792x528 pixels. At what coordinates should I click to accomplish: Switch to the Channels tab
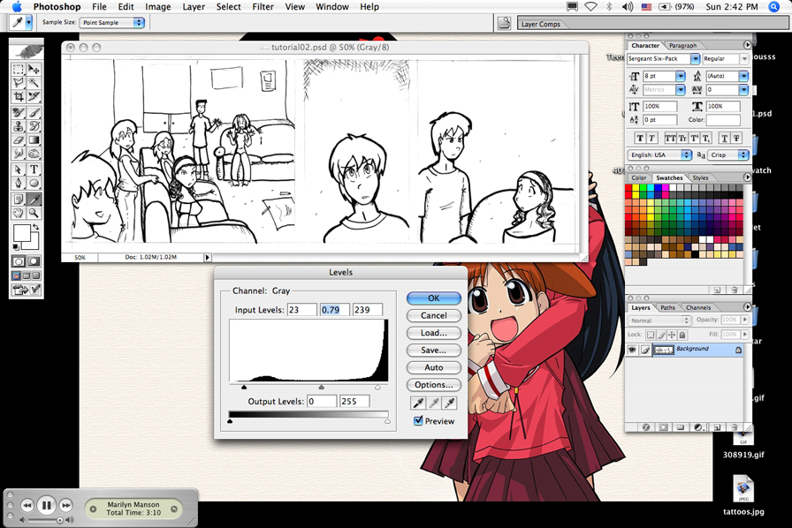(x=698, y=307)
